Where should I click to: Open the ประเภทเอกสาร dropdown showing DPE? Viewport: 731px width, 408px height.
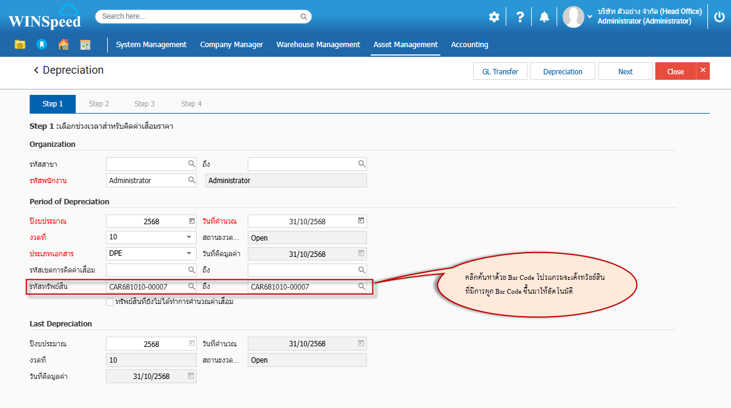pyautogui.click(x=188, y=253)
